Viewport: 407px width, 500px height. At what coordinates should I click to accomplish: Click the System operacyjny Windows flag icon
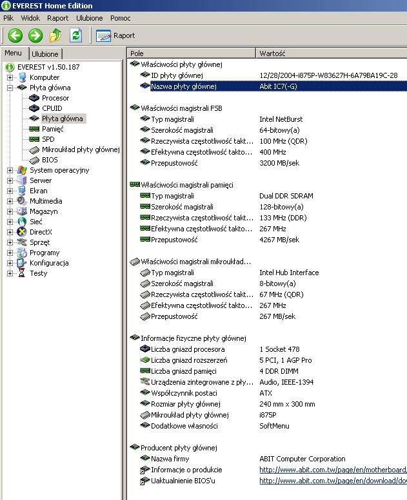(x=22, y=170)
